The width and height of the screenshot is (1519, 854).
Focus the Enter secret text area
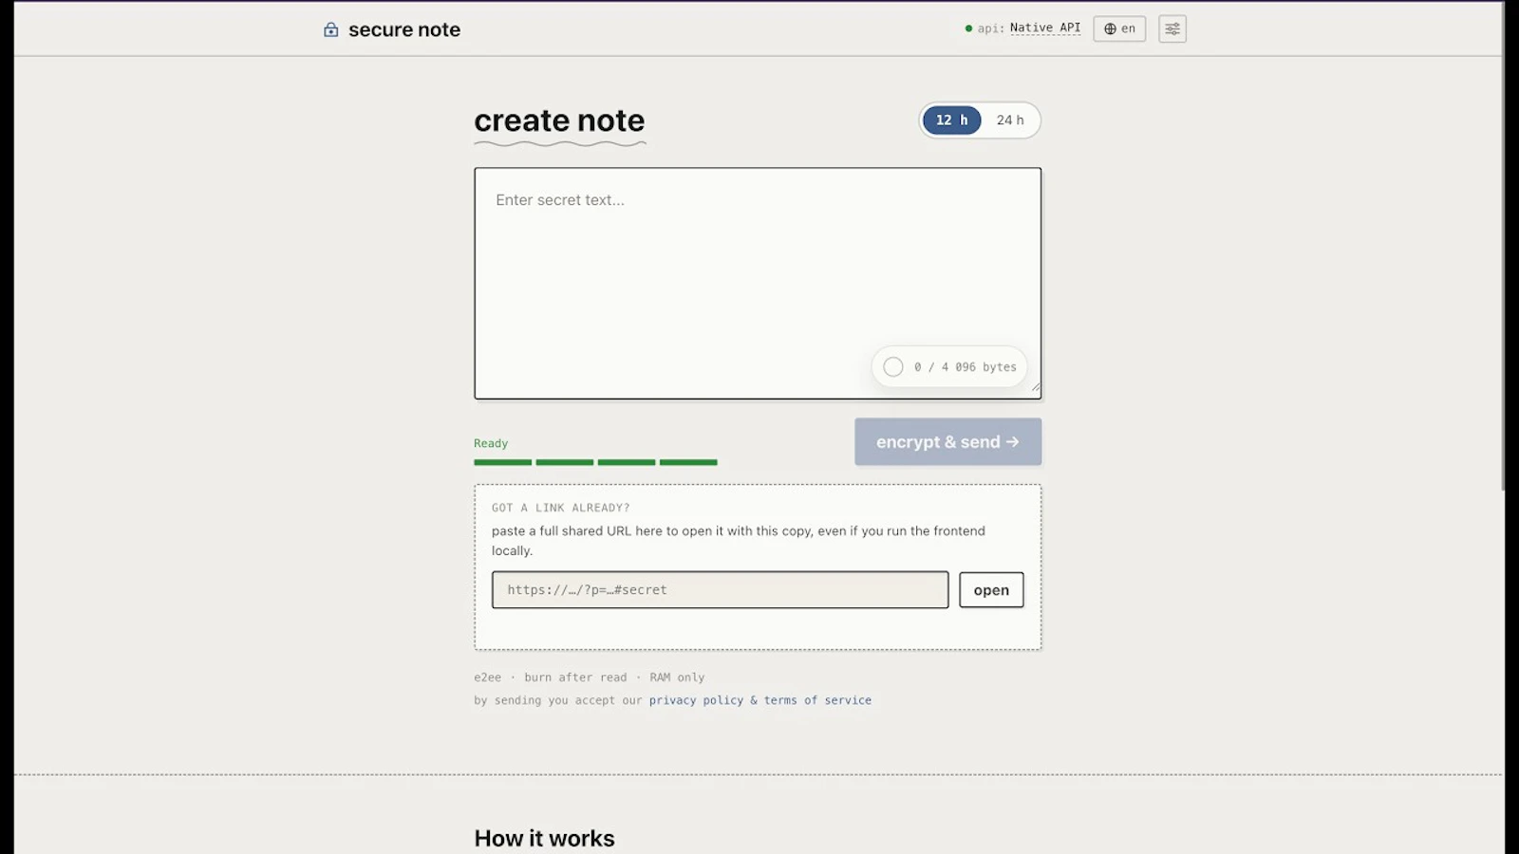click(x=758, y=284)
